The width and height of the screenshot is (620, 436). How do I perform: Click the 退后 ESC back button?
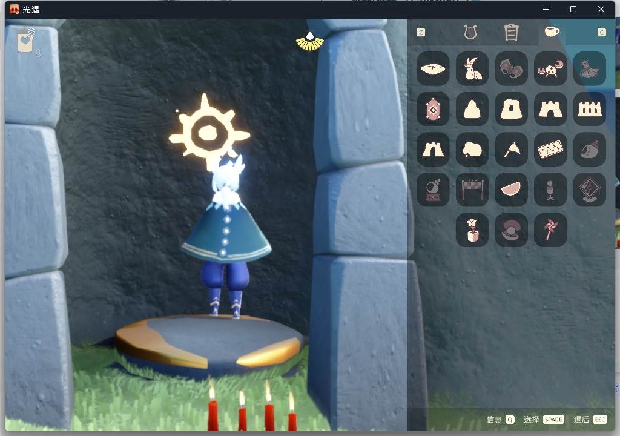pos(590,420)
